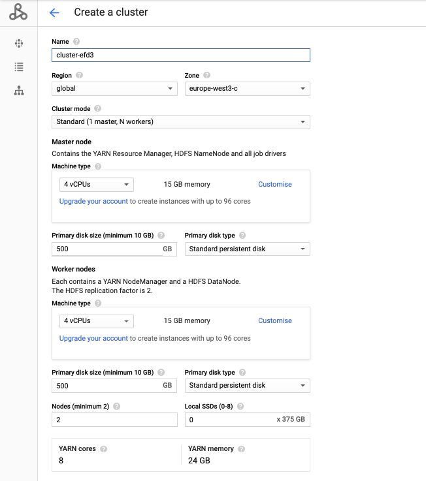Open the Jobs list sidebar icon
The image size is (426, 481).
[x=19, y=67]
